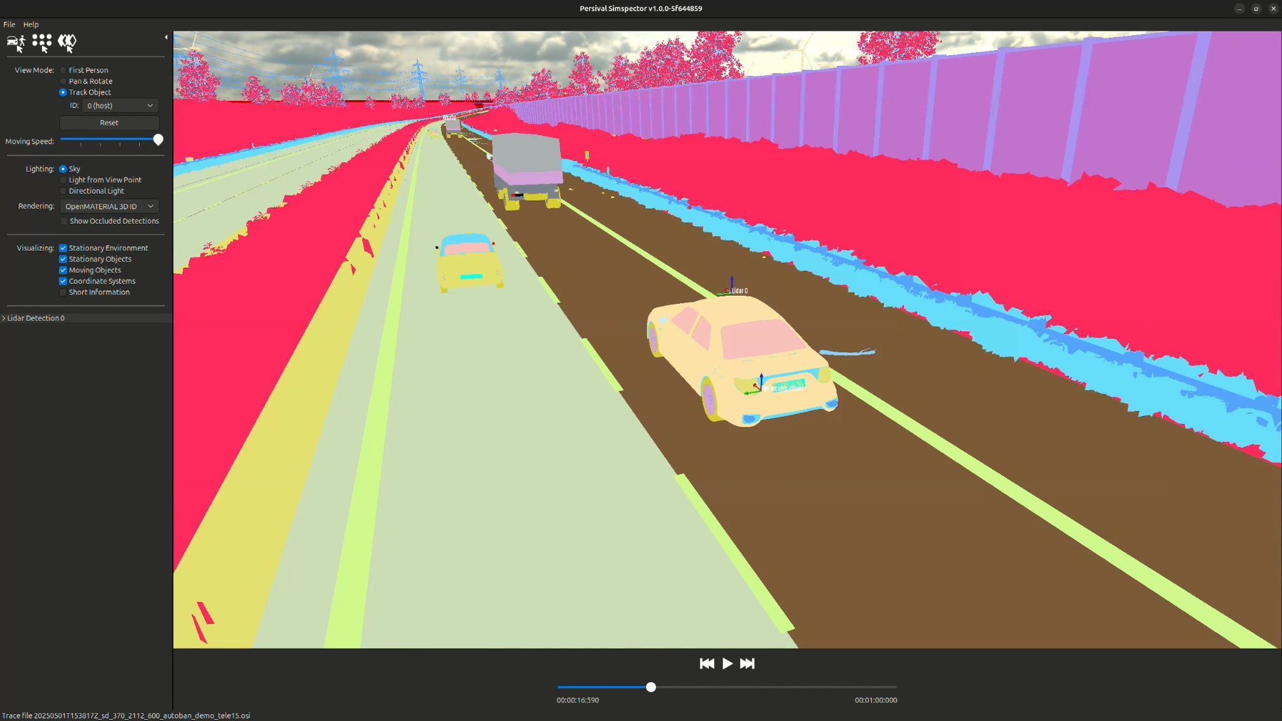Expand the Lidar Detection 0 item
This screenshot has height=721, width=1282.
[x=4, y=318]
